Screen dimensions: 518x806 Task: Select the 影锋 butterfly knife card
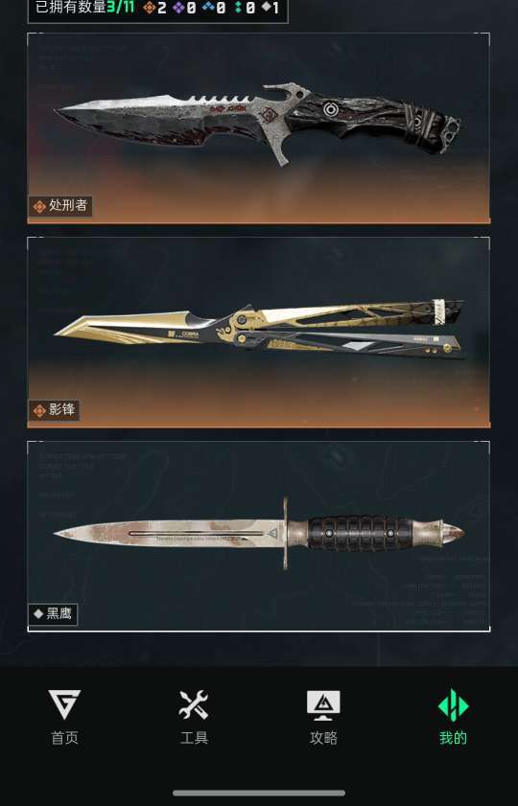coord(259,332)
